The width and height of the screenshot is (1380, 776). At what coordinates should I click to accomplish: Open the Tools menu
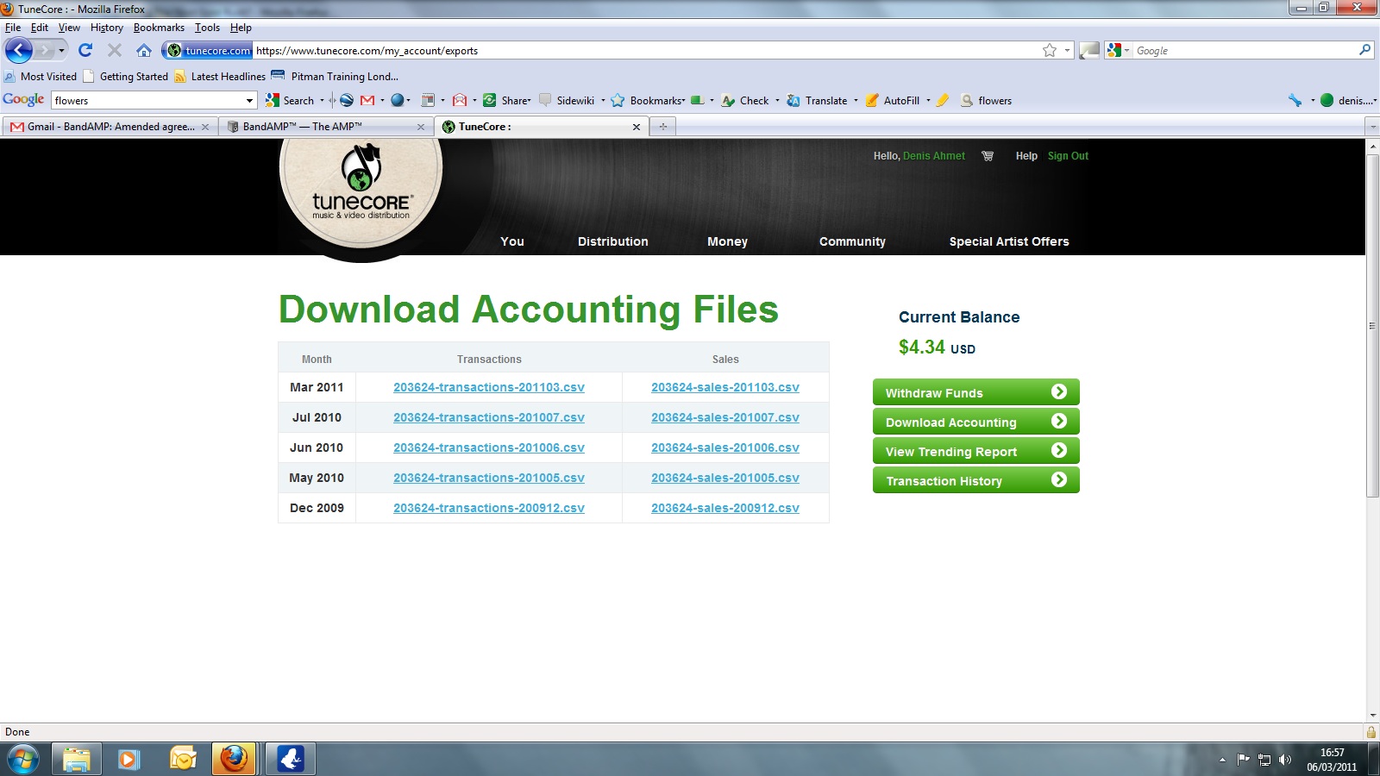(207, 28)
